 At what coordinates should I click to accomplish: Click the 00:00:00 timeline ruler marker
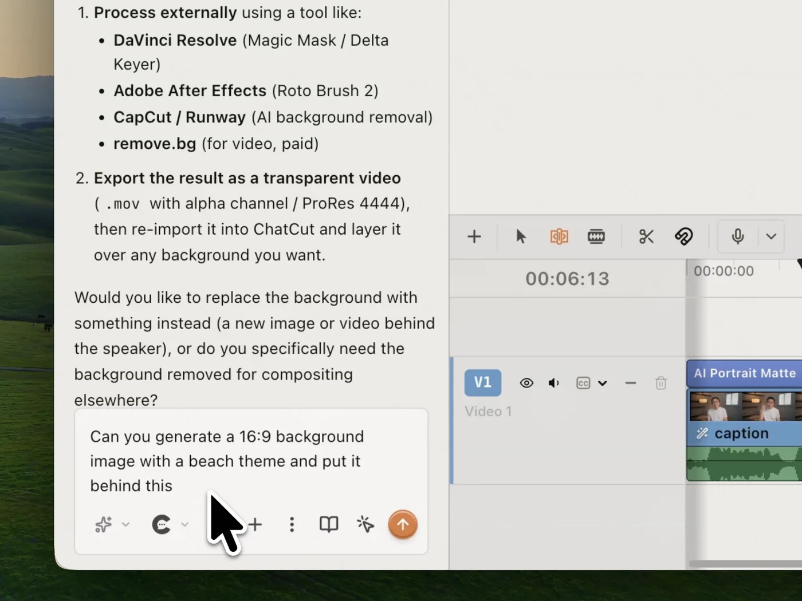click(x=724, y=271)
